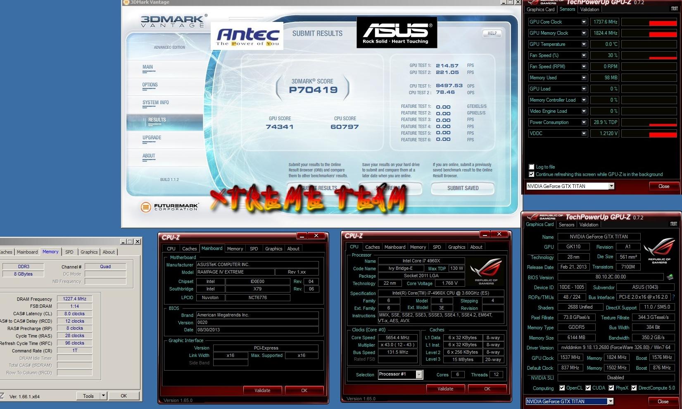Image resolution: width=682 pixels, height=409 pixels.
Task: Click Close in GPU-Z Graphics Card window
Action: 663,402
